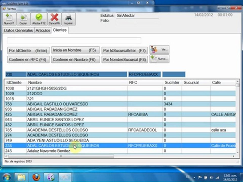
Task: Select client row 212DDD
Action: 120,94
